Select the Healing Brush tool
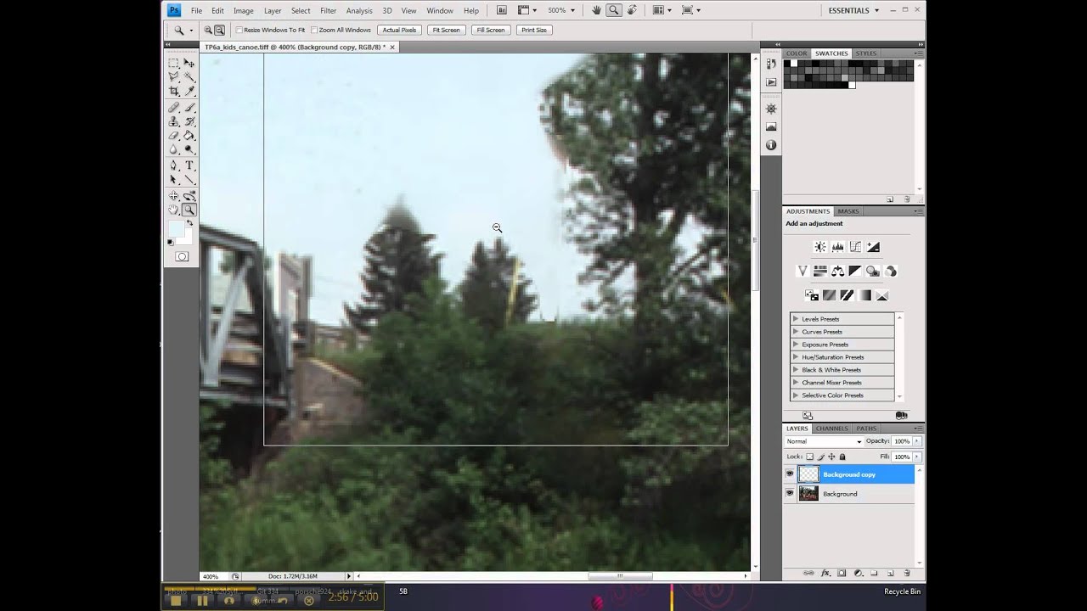1087x611 pixels. (x=174, y=108)
